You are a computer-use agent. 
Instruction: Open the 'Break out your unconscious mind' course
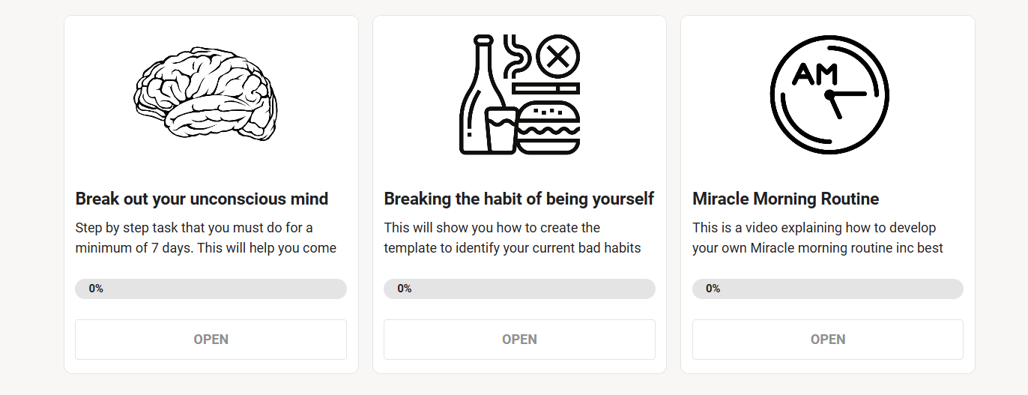coord(211,340)
